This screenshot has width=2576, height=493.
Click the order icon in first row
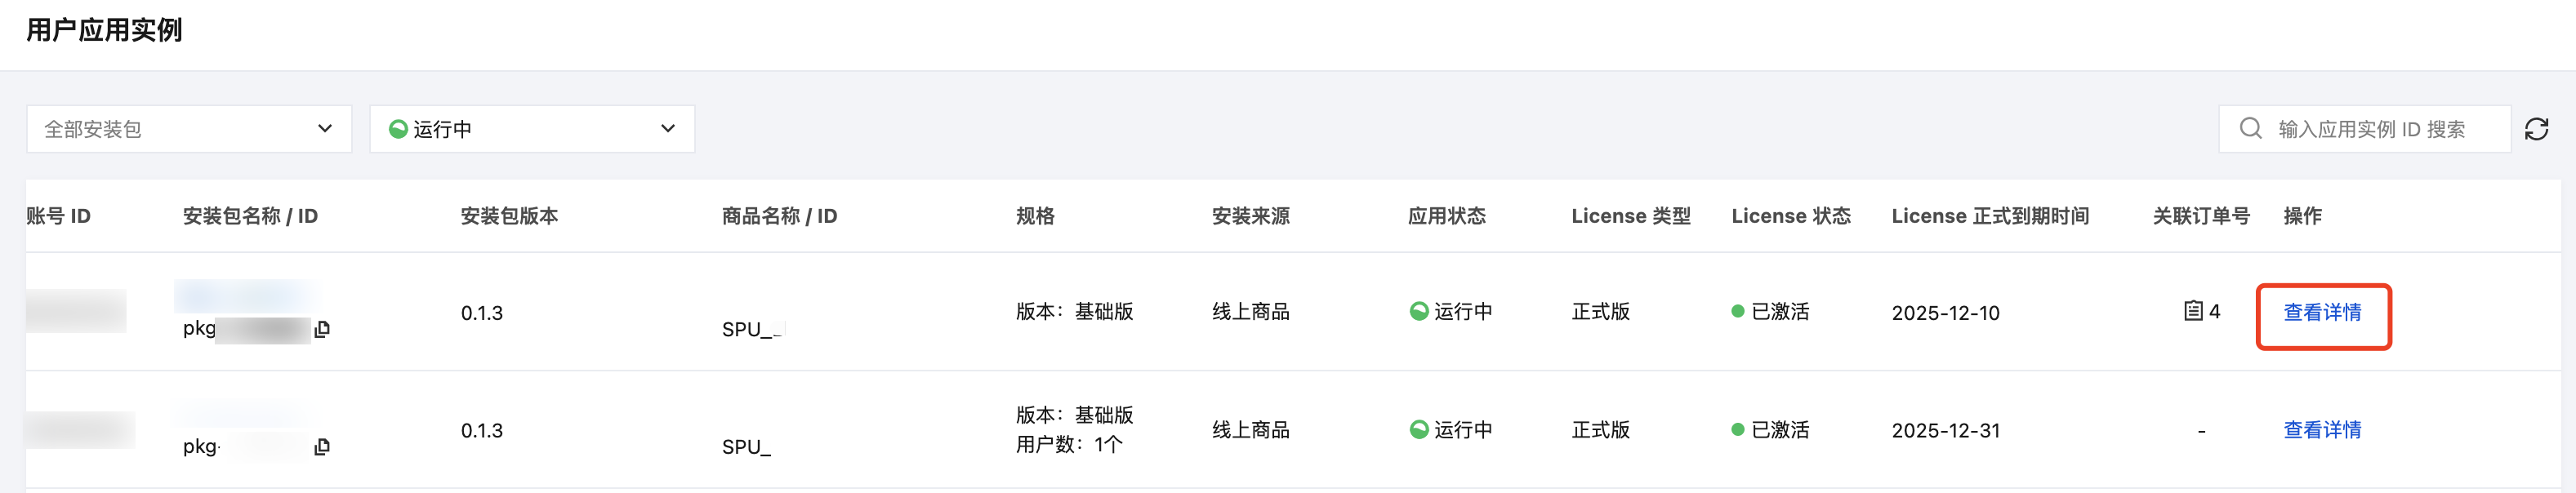click(2193, 311)
